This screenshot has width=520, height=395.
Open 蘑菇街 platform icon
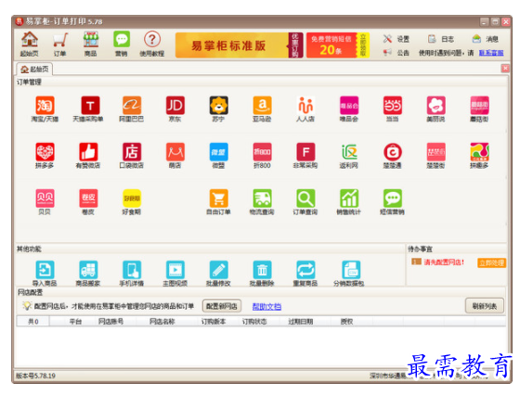(x=479, y=108)
